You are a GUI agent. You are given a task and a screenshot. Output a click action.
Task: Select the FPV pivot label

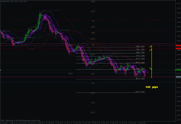point(93,83)
